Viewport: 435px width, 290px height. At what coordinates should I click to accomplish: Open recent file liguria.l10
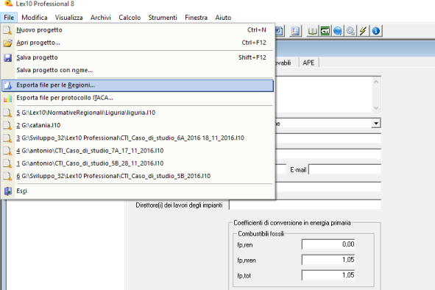pos(138,113)
